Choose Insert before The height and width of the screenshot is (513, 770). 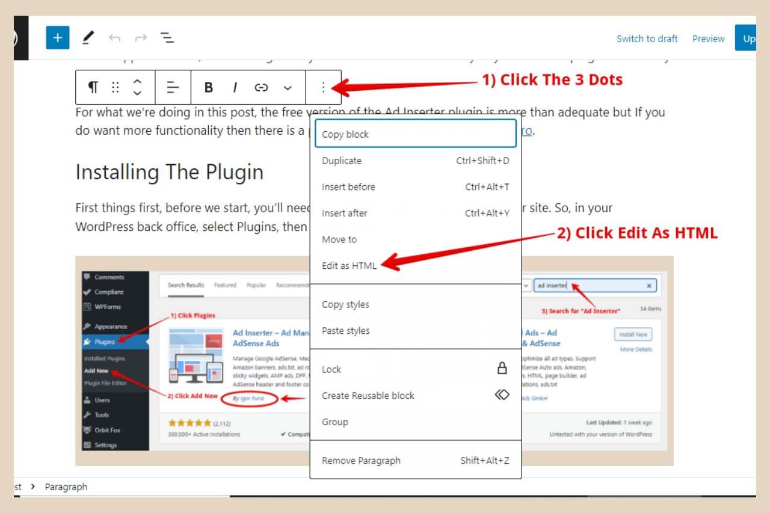tap(415, 187)
